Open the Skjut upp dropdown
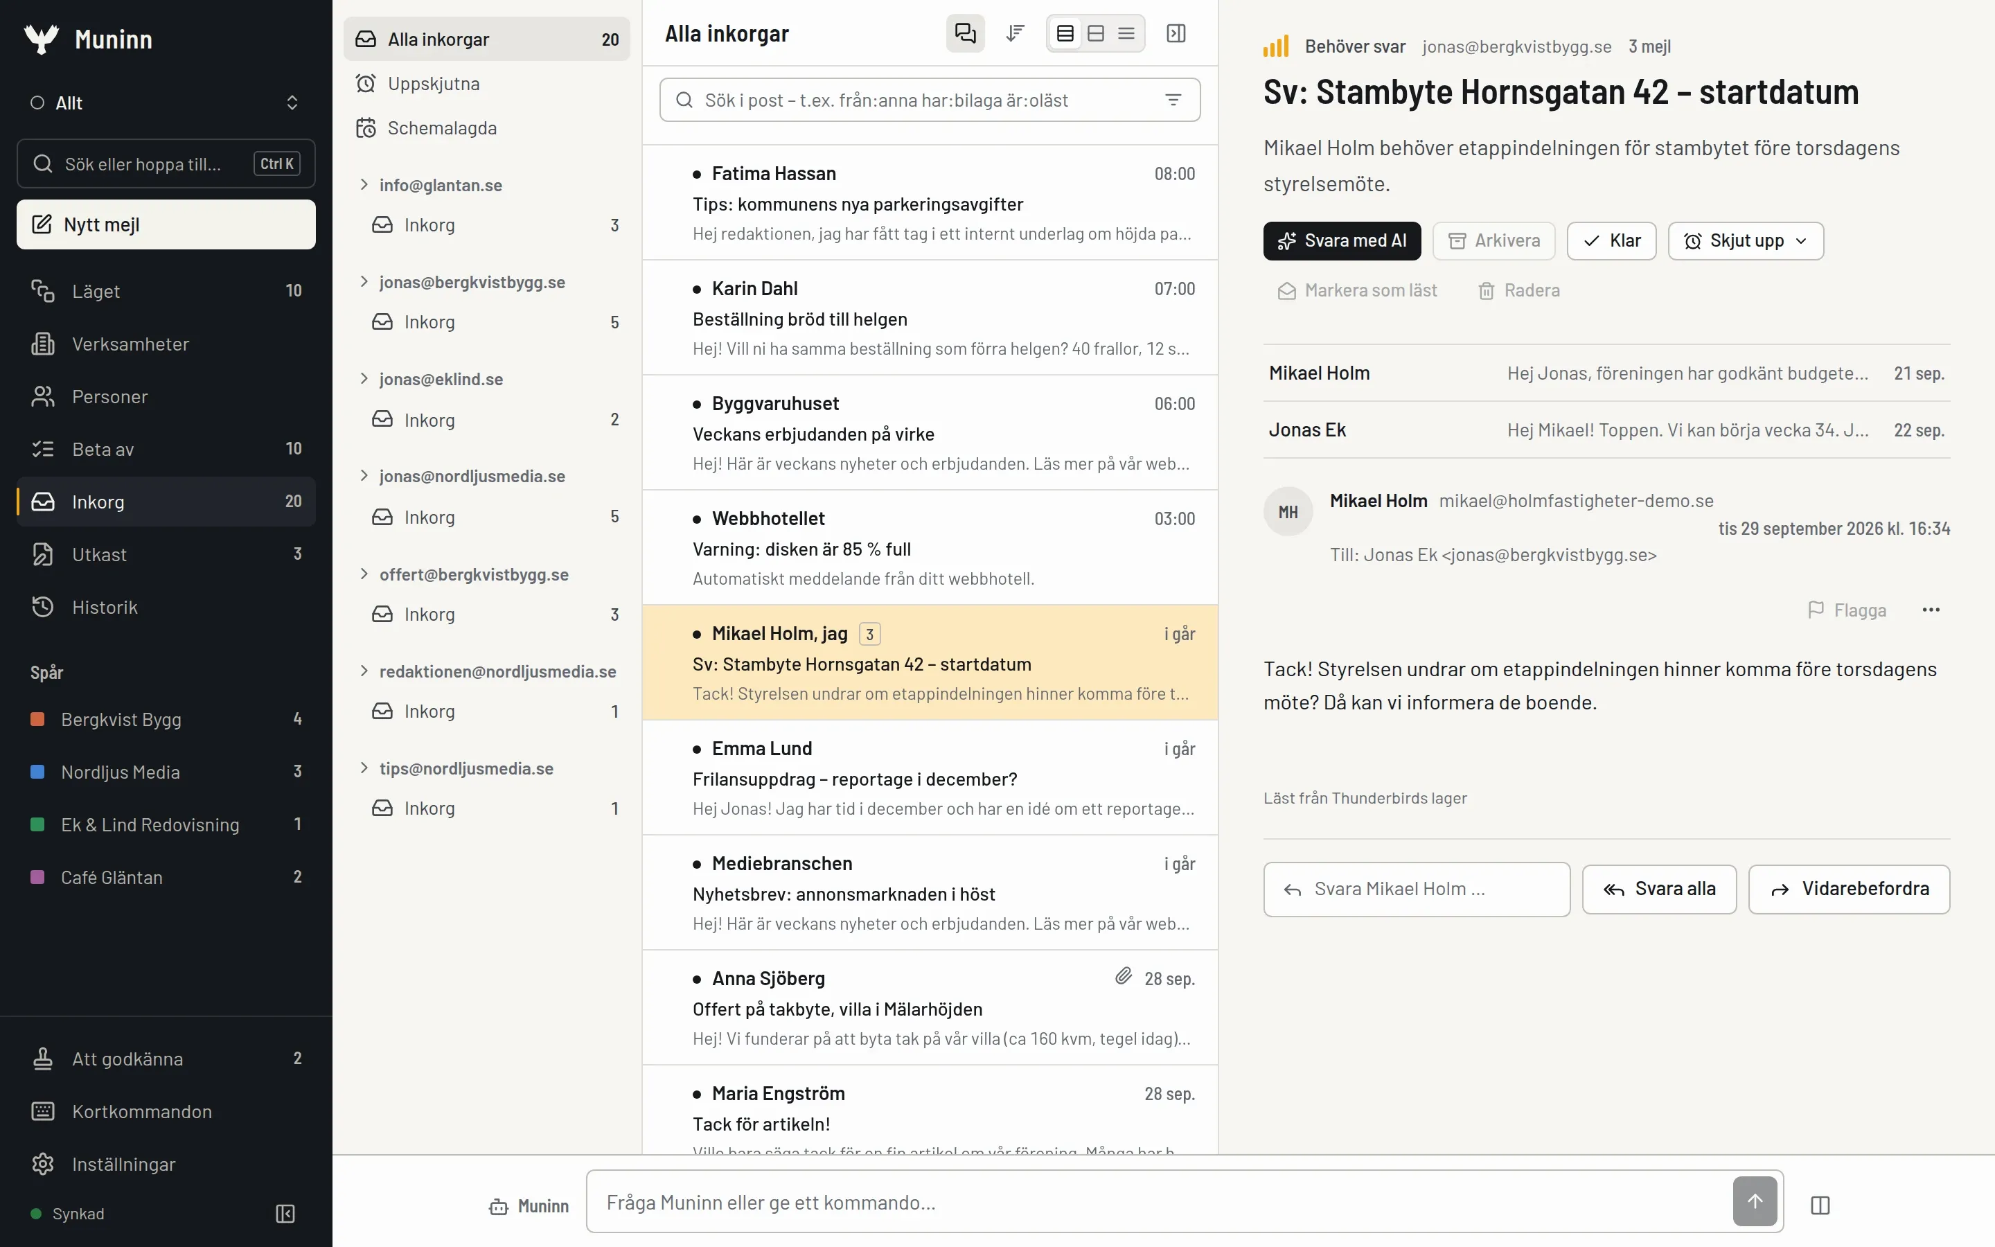The width and height of the screenshot is (1995, 1247). pyautogui.click(x=1745, y=241)
